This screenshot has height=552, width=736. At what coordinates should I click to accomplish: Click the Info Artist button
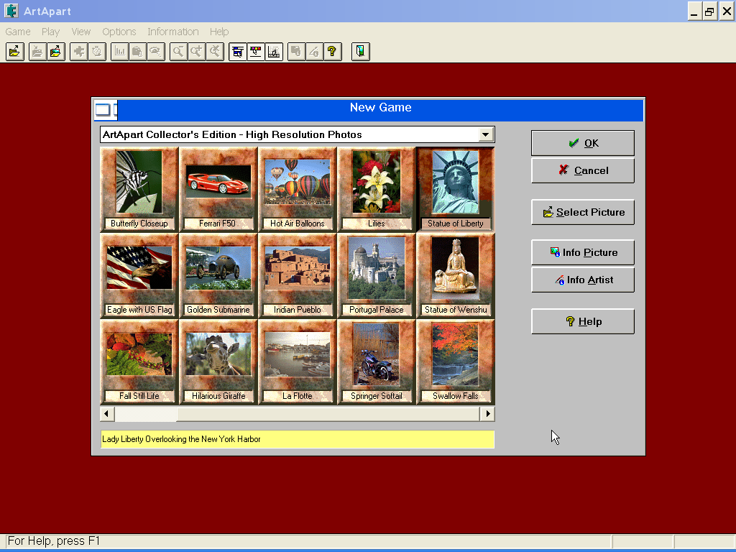pos(582,280)
